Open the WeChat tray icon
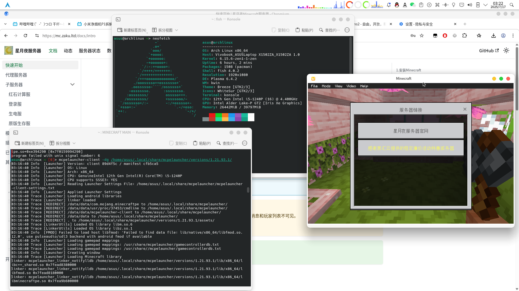This screenshot has height=291, width=519. pyautogui.click(x=413, y=5)
